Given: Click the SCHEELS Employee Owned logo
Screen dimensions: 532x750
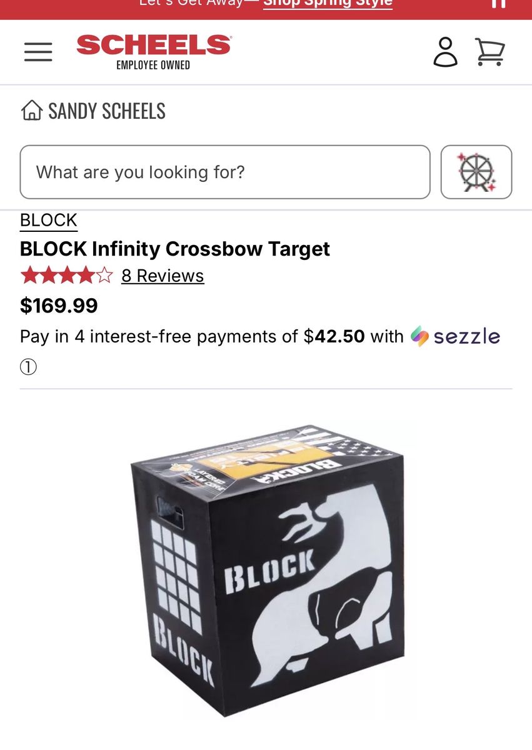Looking at the screenshot, I should click(x=154, y=52).
